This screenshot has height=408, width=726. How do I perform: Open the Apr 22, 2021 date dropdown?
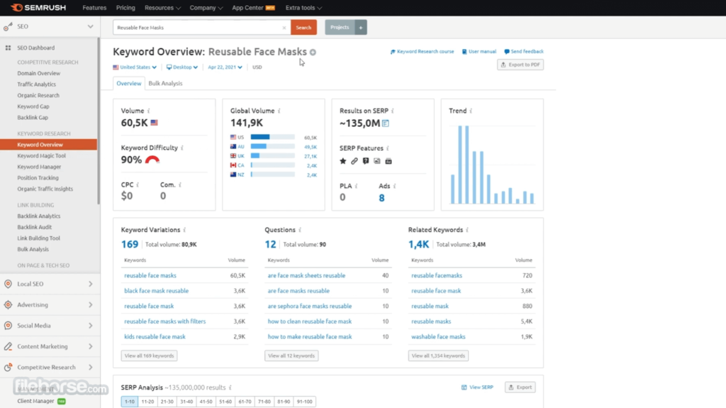[225, 67]
